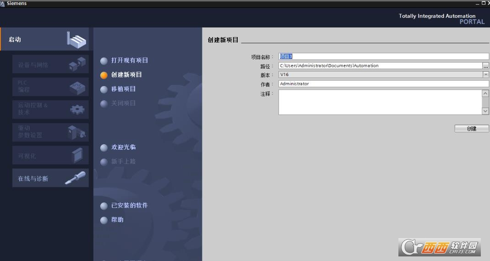Viewport: 490px width, 261px height.
Task: Click the 注释 scrollbar down arrow
Action: (x=485, y=111)
